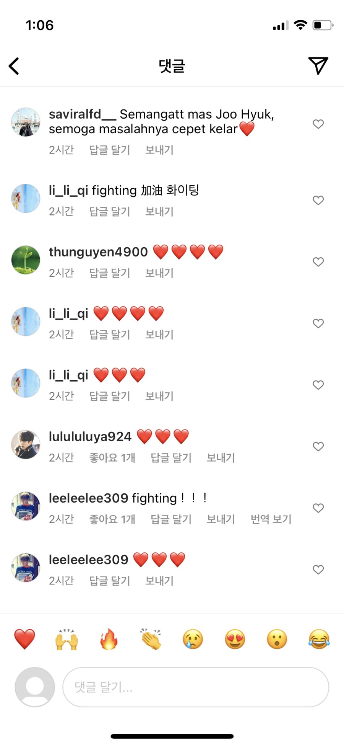
Task: Insert the heart-eyes face quick emoji
Action: pos(235,639)
